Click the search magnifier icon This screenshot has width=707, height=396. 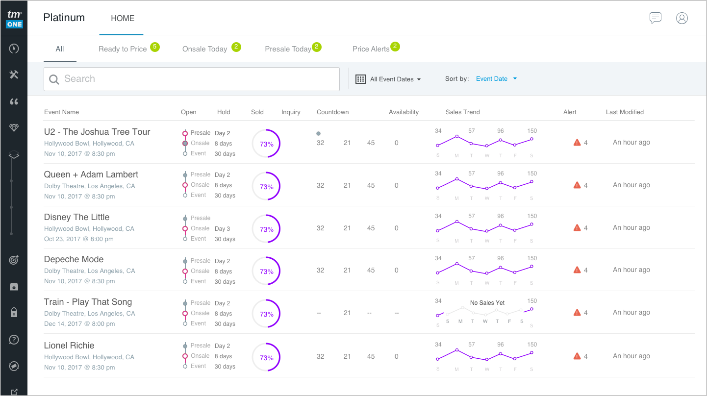[x=54, y=79]
